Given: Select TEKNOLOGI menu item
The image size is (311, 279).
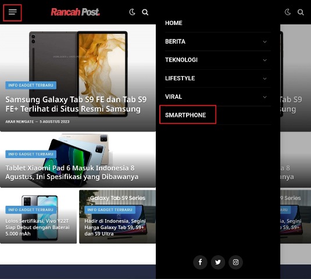Looking at the screenshot, I should click(x=181, y=60).
